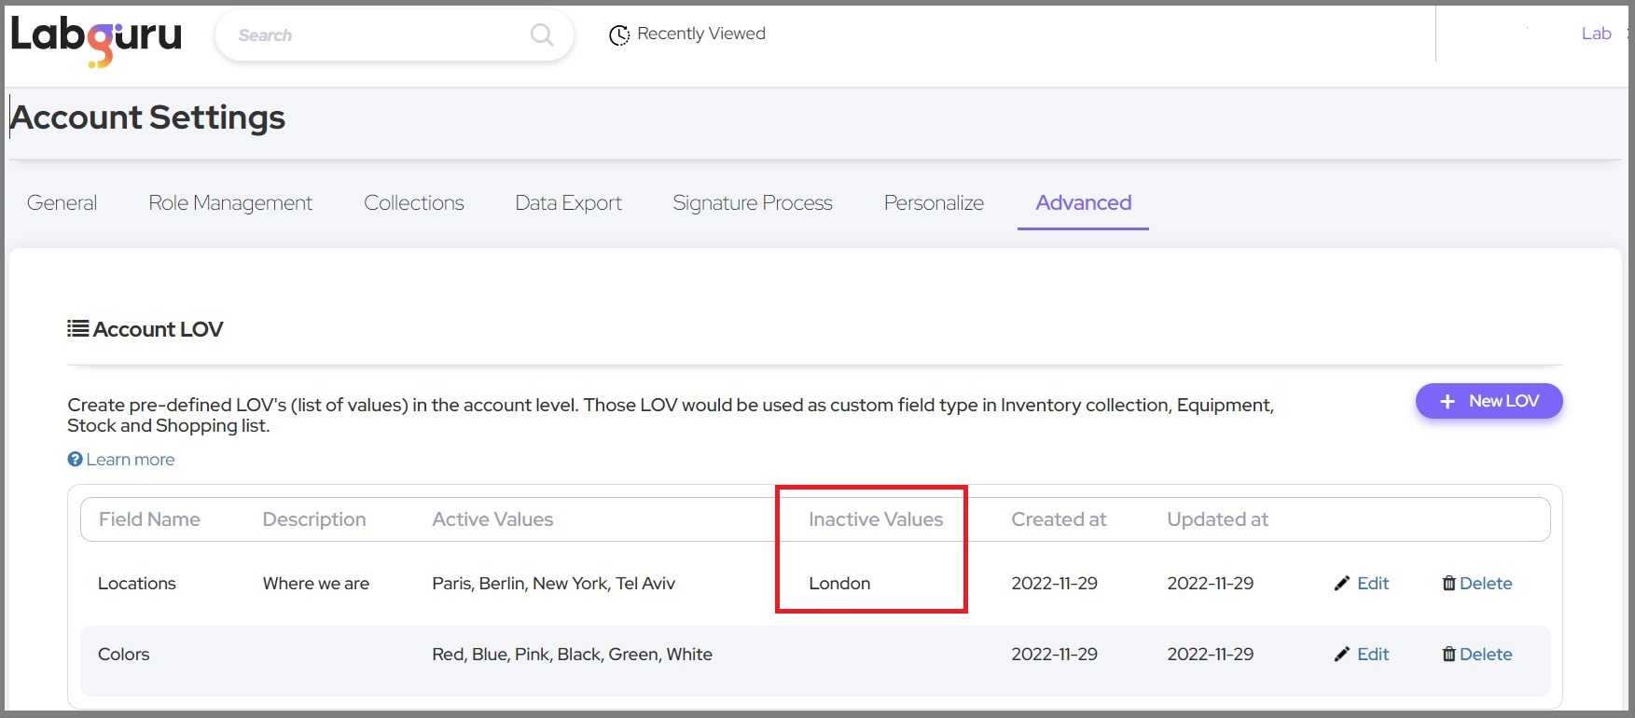Viewport: 1635px width, 718px height.
Task: Open the Collections tab
Action: [413, 203]
